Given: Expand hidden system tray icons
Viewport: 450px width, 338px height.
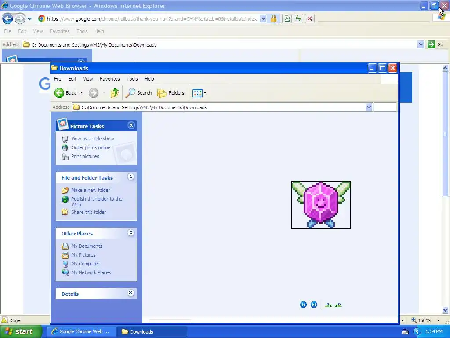Looking at the screenshot, I should [417, 332].
